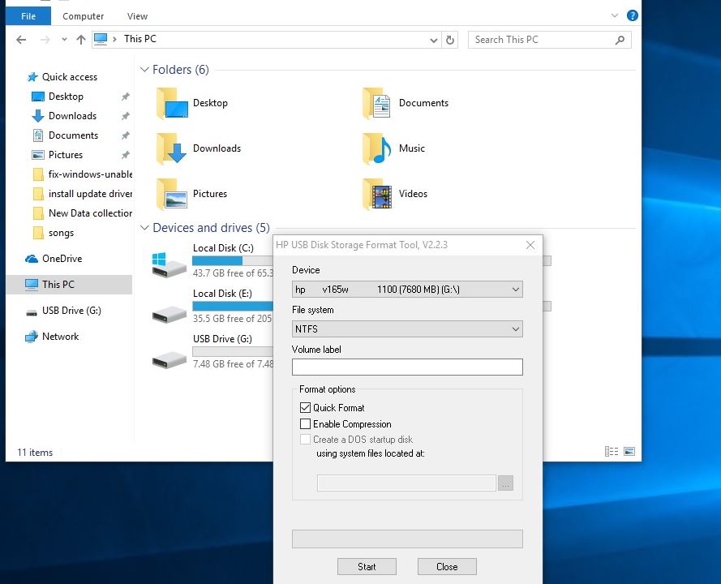The width and height of the screenshot is (721, 584).
Task: Select the Local Disk (C:) drive icon
Action: pos(169,264)
